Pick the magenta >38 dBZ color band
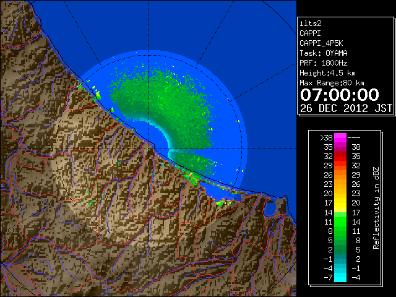 (340, 138)
